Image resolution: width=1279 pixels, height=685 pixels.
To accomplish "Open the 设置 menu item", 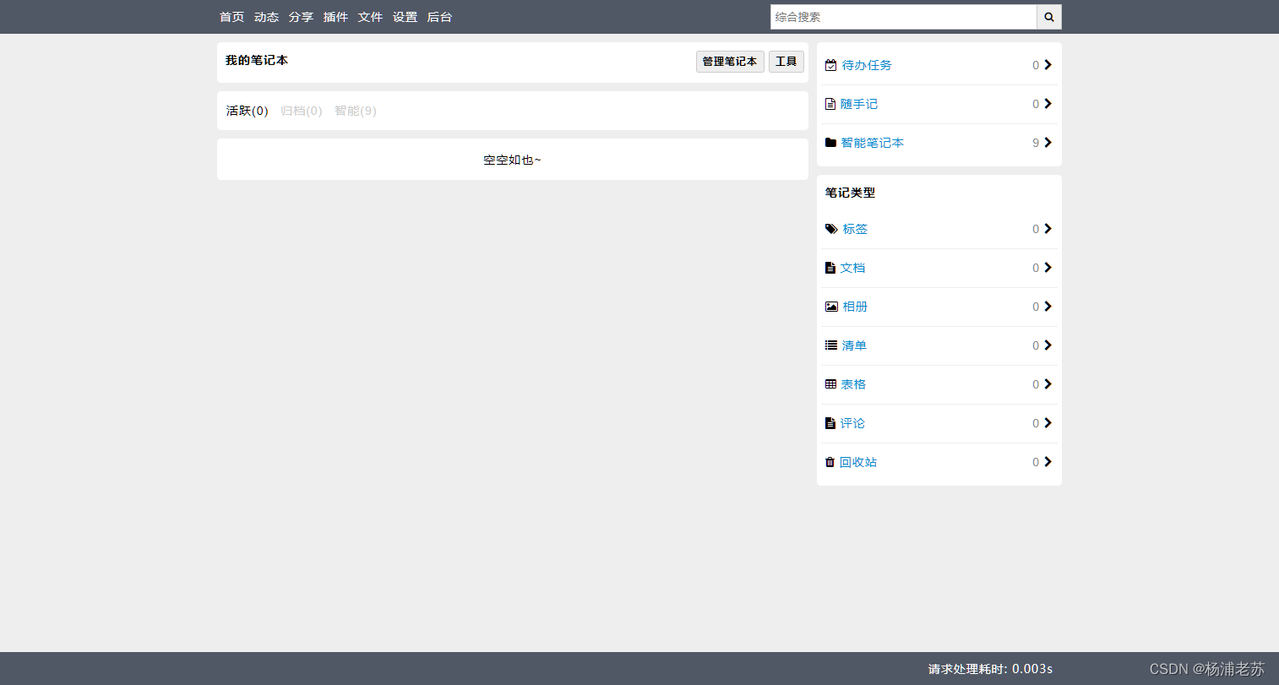I will [x=405, y=16].
